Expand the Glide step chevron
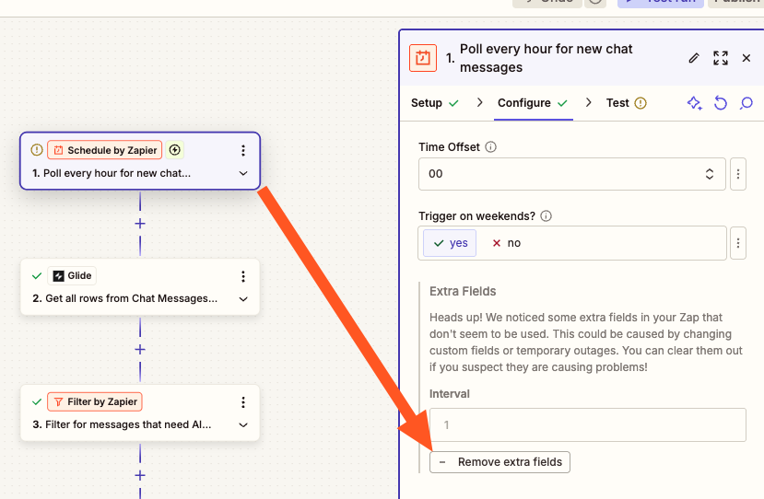This screenshot has width=764, height=499. (243, 299)
